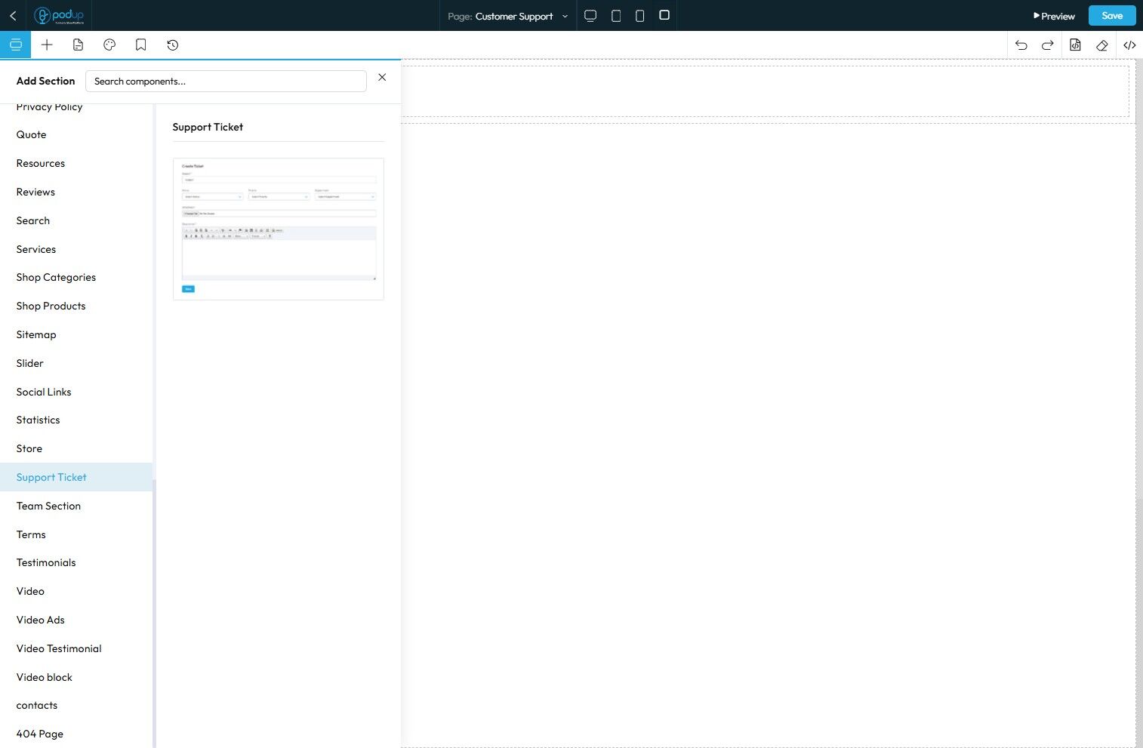The width and height of the screenshot is (1143, 748).
Task: Choose the Reviews category
Action: point(35,192)
